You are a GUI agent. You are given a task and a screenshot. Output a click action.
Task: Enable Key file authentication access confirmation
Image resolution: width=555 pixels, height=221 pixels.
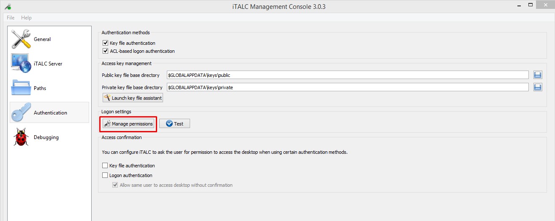[105, 166]
